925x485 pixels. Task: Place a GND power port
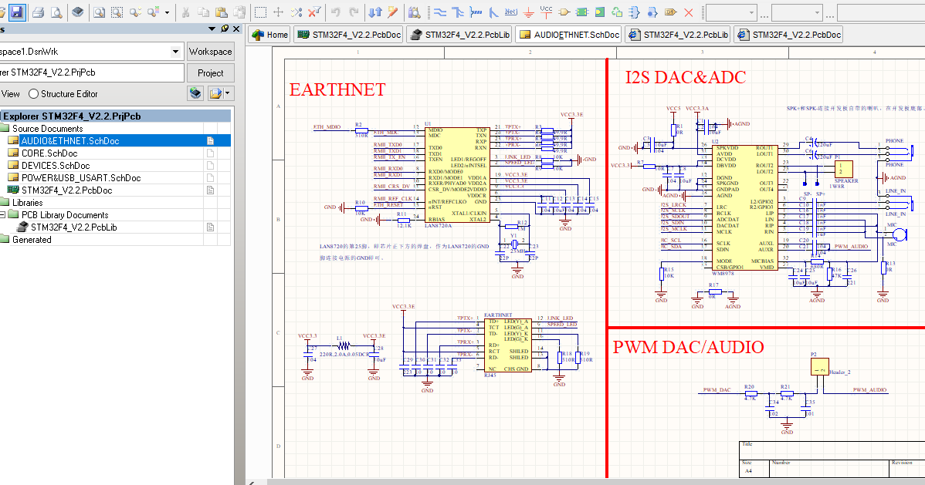529,12
